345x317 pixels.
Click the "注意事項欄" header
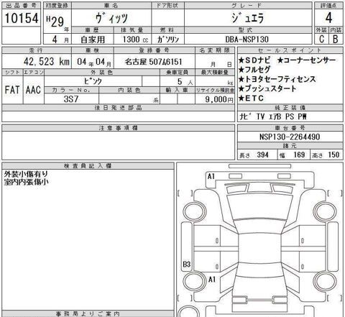pos(119,128)
